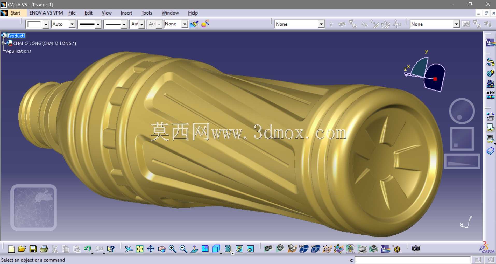Image resolution: width=496 pixels, height=264 pixels.
Task: Click the double gears icon in bottom toolbar
Action: coord(268,248)
